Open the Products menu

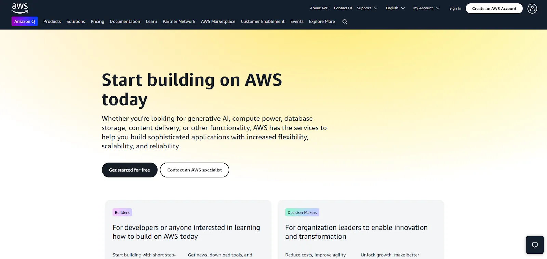pyautogui.click(x=52, y=21)
